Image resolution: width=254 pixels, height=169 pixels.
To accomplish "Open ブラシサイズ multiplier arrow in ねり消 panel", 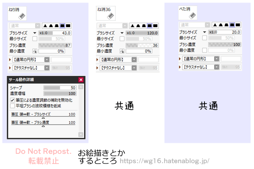I will coord(35,33).
